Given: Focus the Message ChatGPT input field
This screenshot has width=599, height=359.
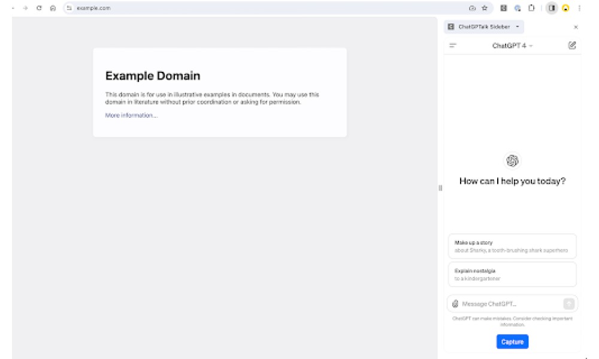Looking at the screenshot, I should 511,304.
